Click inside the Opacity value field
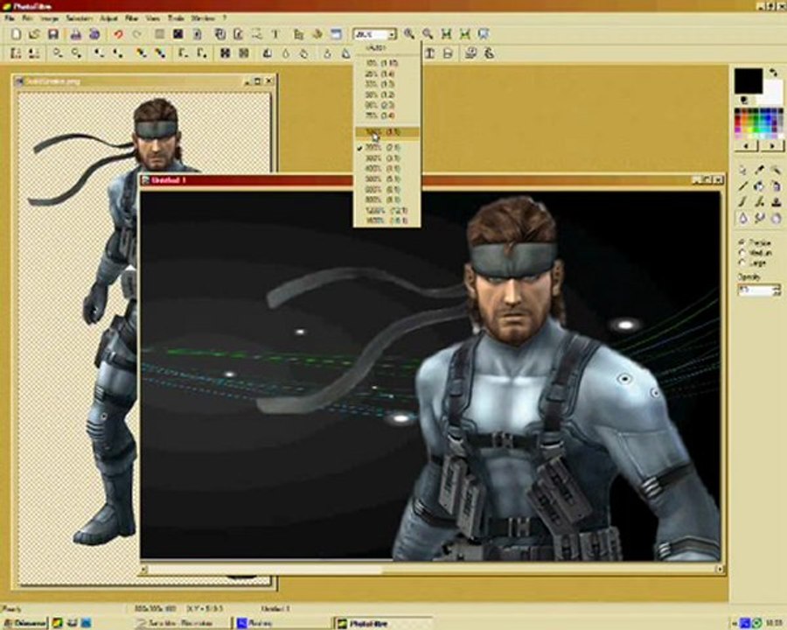 [x=756, y=290]
